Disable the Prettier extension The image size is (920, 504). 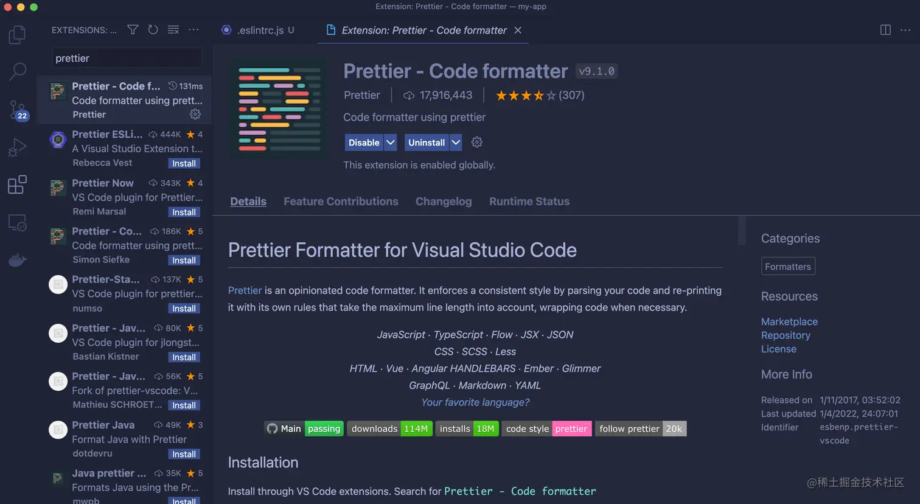coord(364,142)
